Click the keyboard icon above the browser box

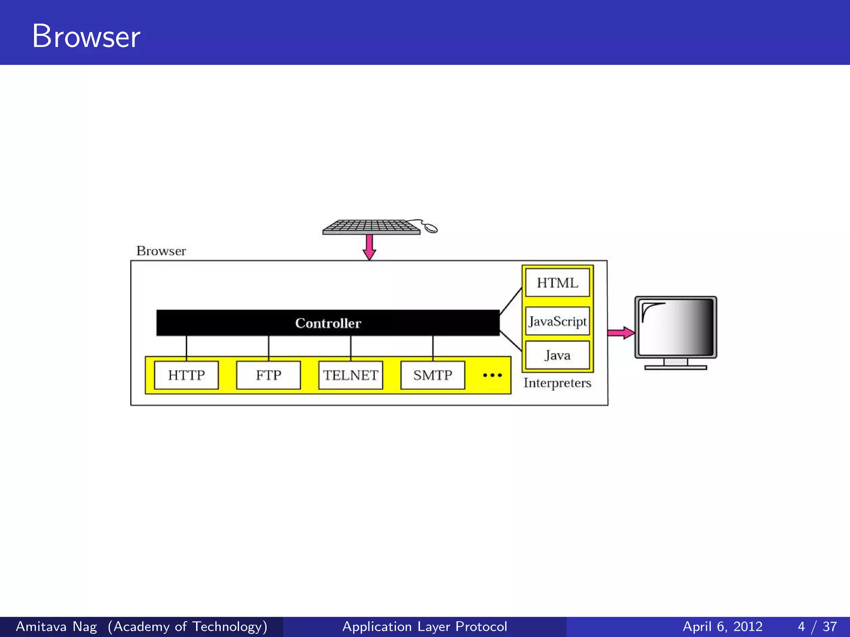(x=371, y=227)
